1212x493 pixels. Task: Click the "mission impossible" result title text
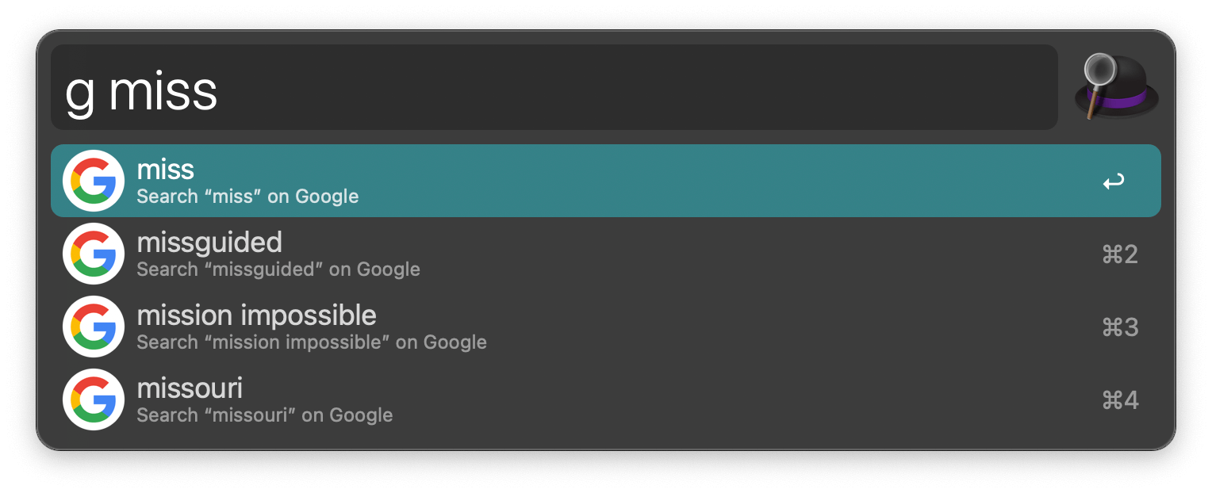[256, 315]
